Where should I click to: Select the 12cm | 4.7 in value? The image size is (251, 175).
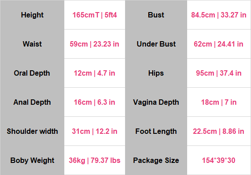tap(94, 73)
